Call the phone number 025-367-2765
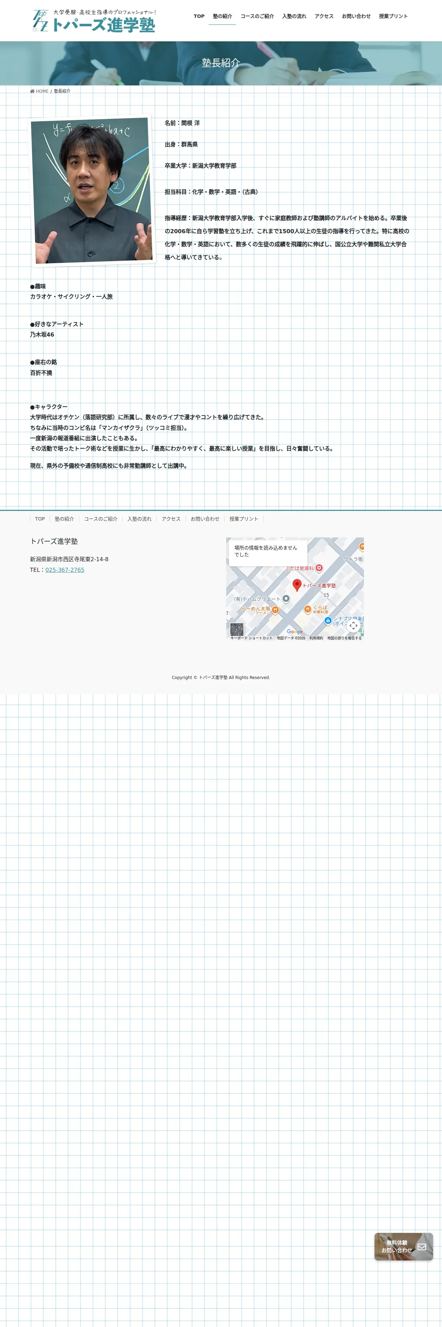Viewport: 442px width, 1327px height. tap(65, 570)
